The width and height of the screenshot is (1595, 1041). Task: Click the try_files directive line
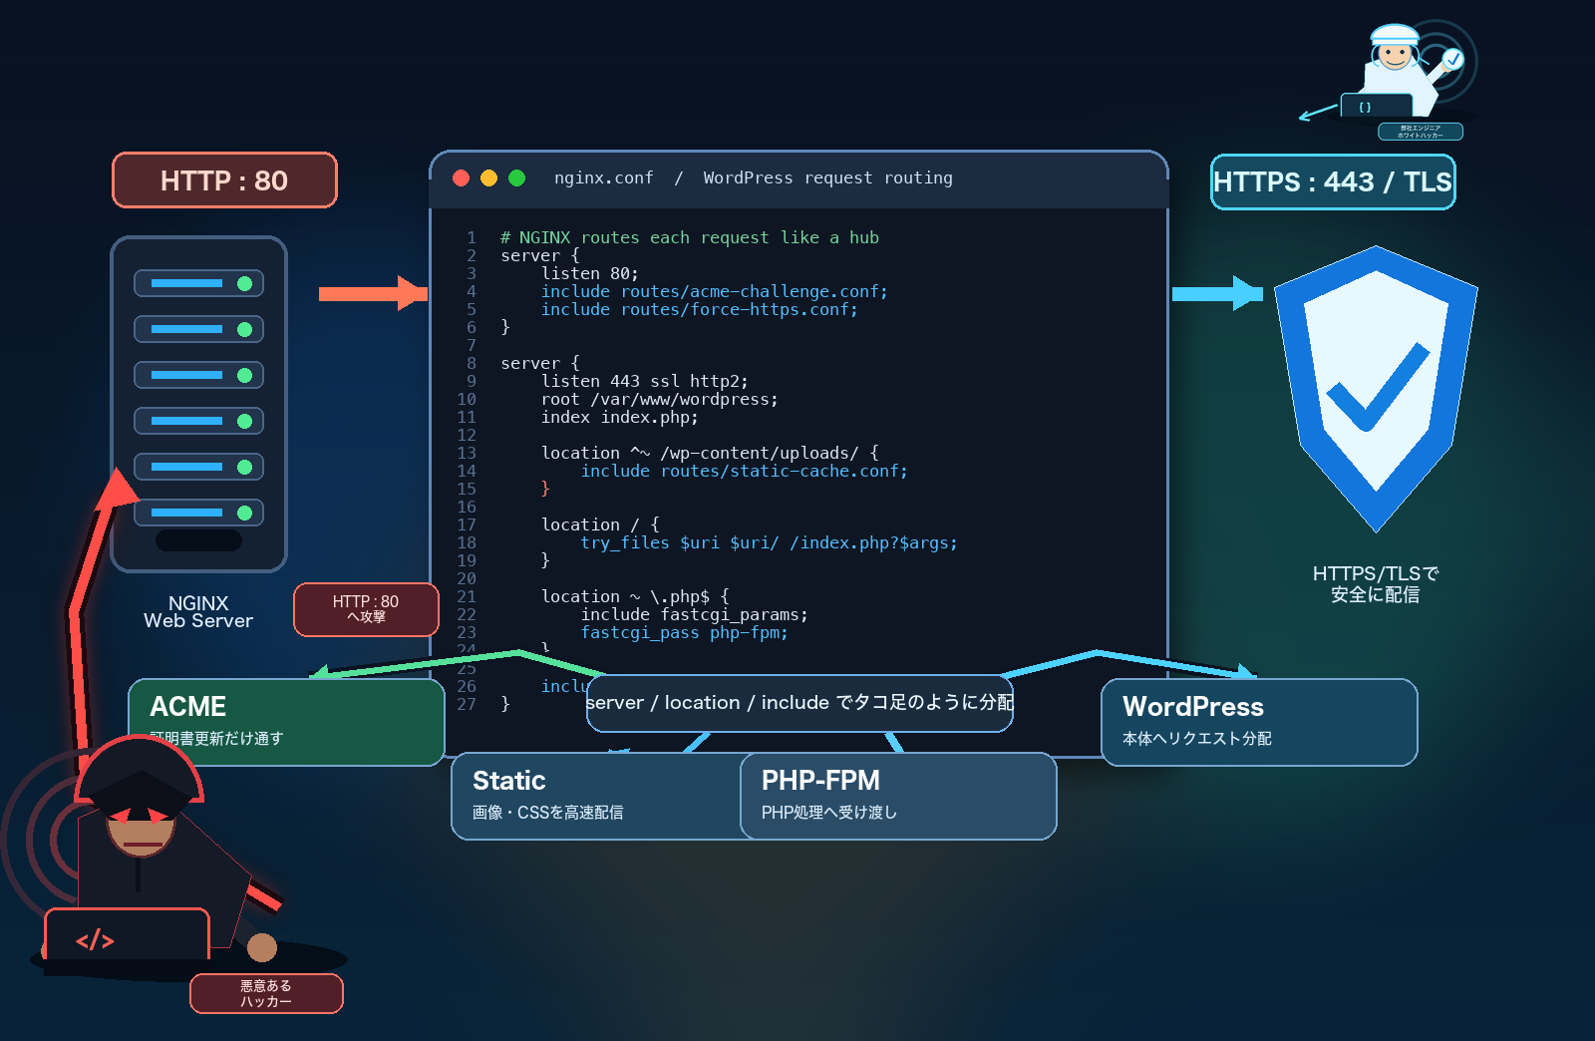coord(770,542)
